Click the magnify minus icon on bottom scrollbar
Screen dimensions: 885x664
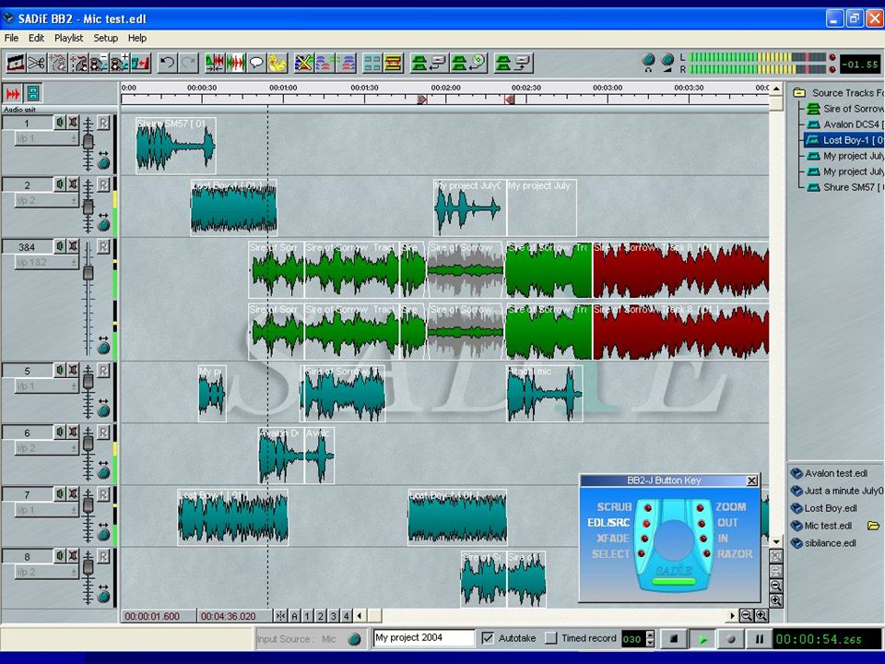click(746, 615)
